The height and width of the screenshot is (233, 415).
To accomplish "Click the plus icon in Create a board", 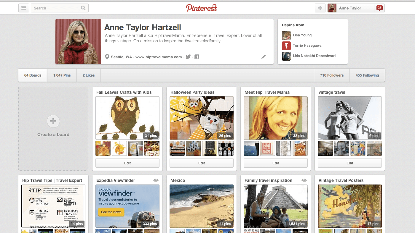I will click(x=53, y=121).
